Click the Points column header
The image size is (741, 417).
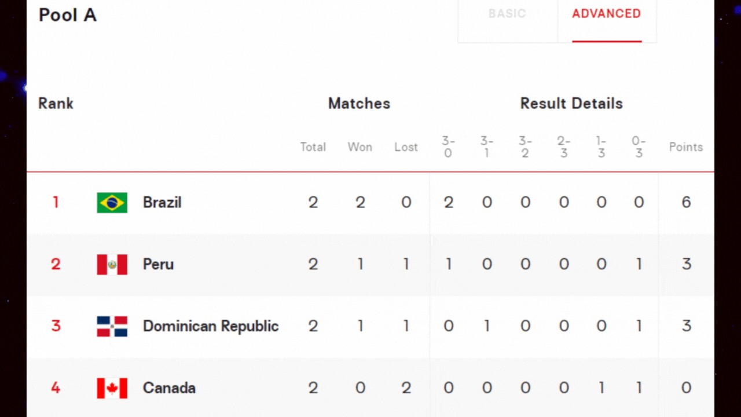(686, 147)
